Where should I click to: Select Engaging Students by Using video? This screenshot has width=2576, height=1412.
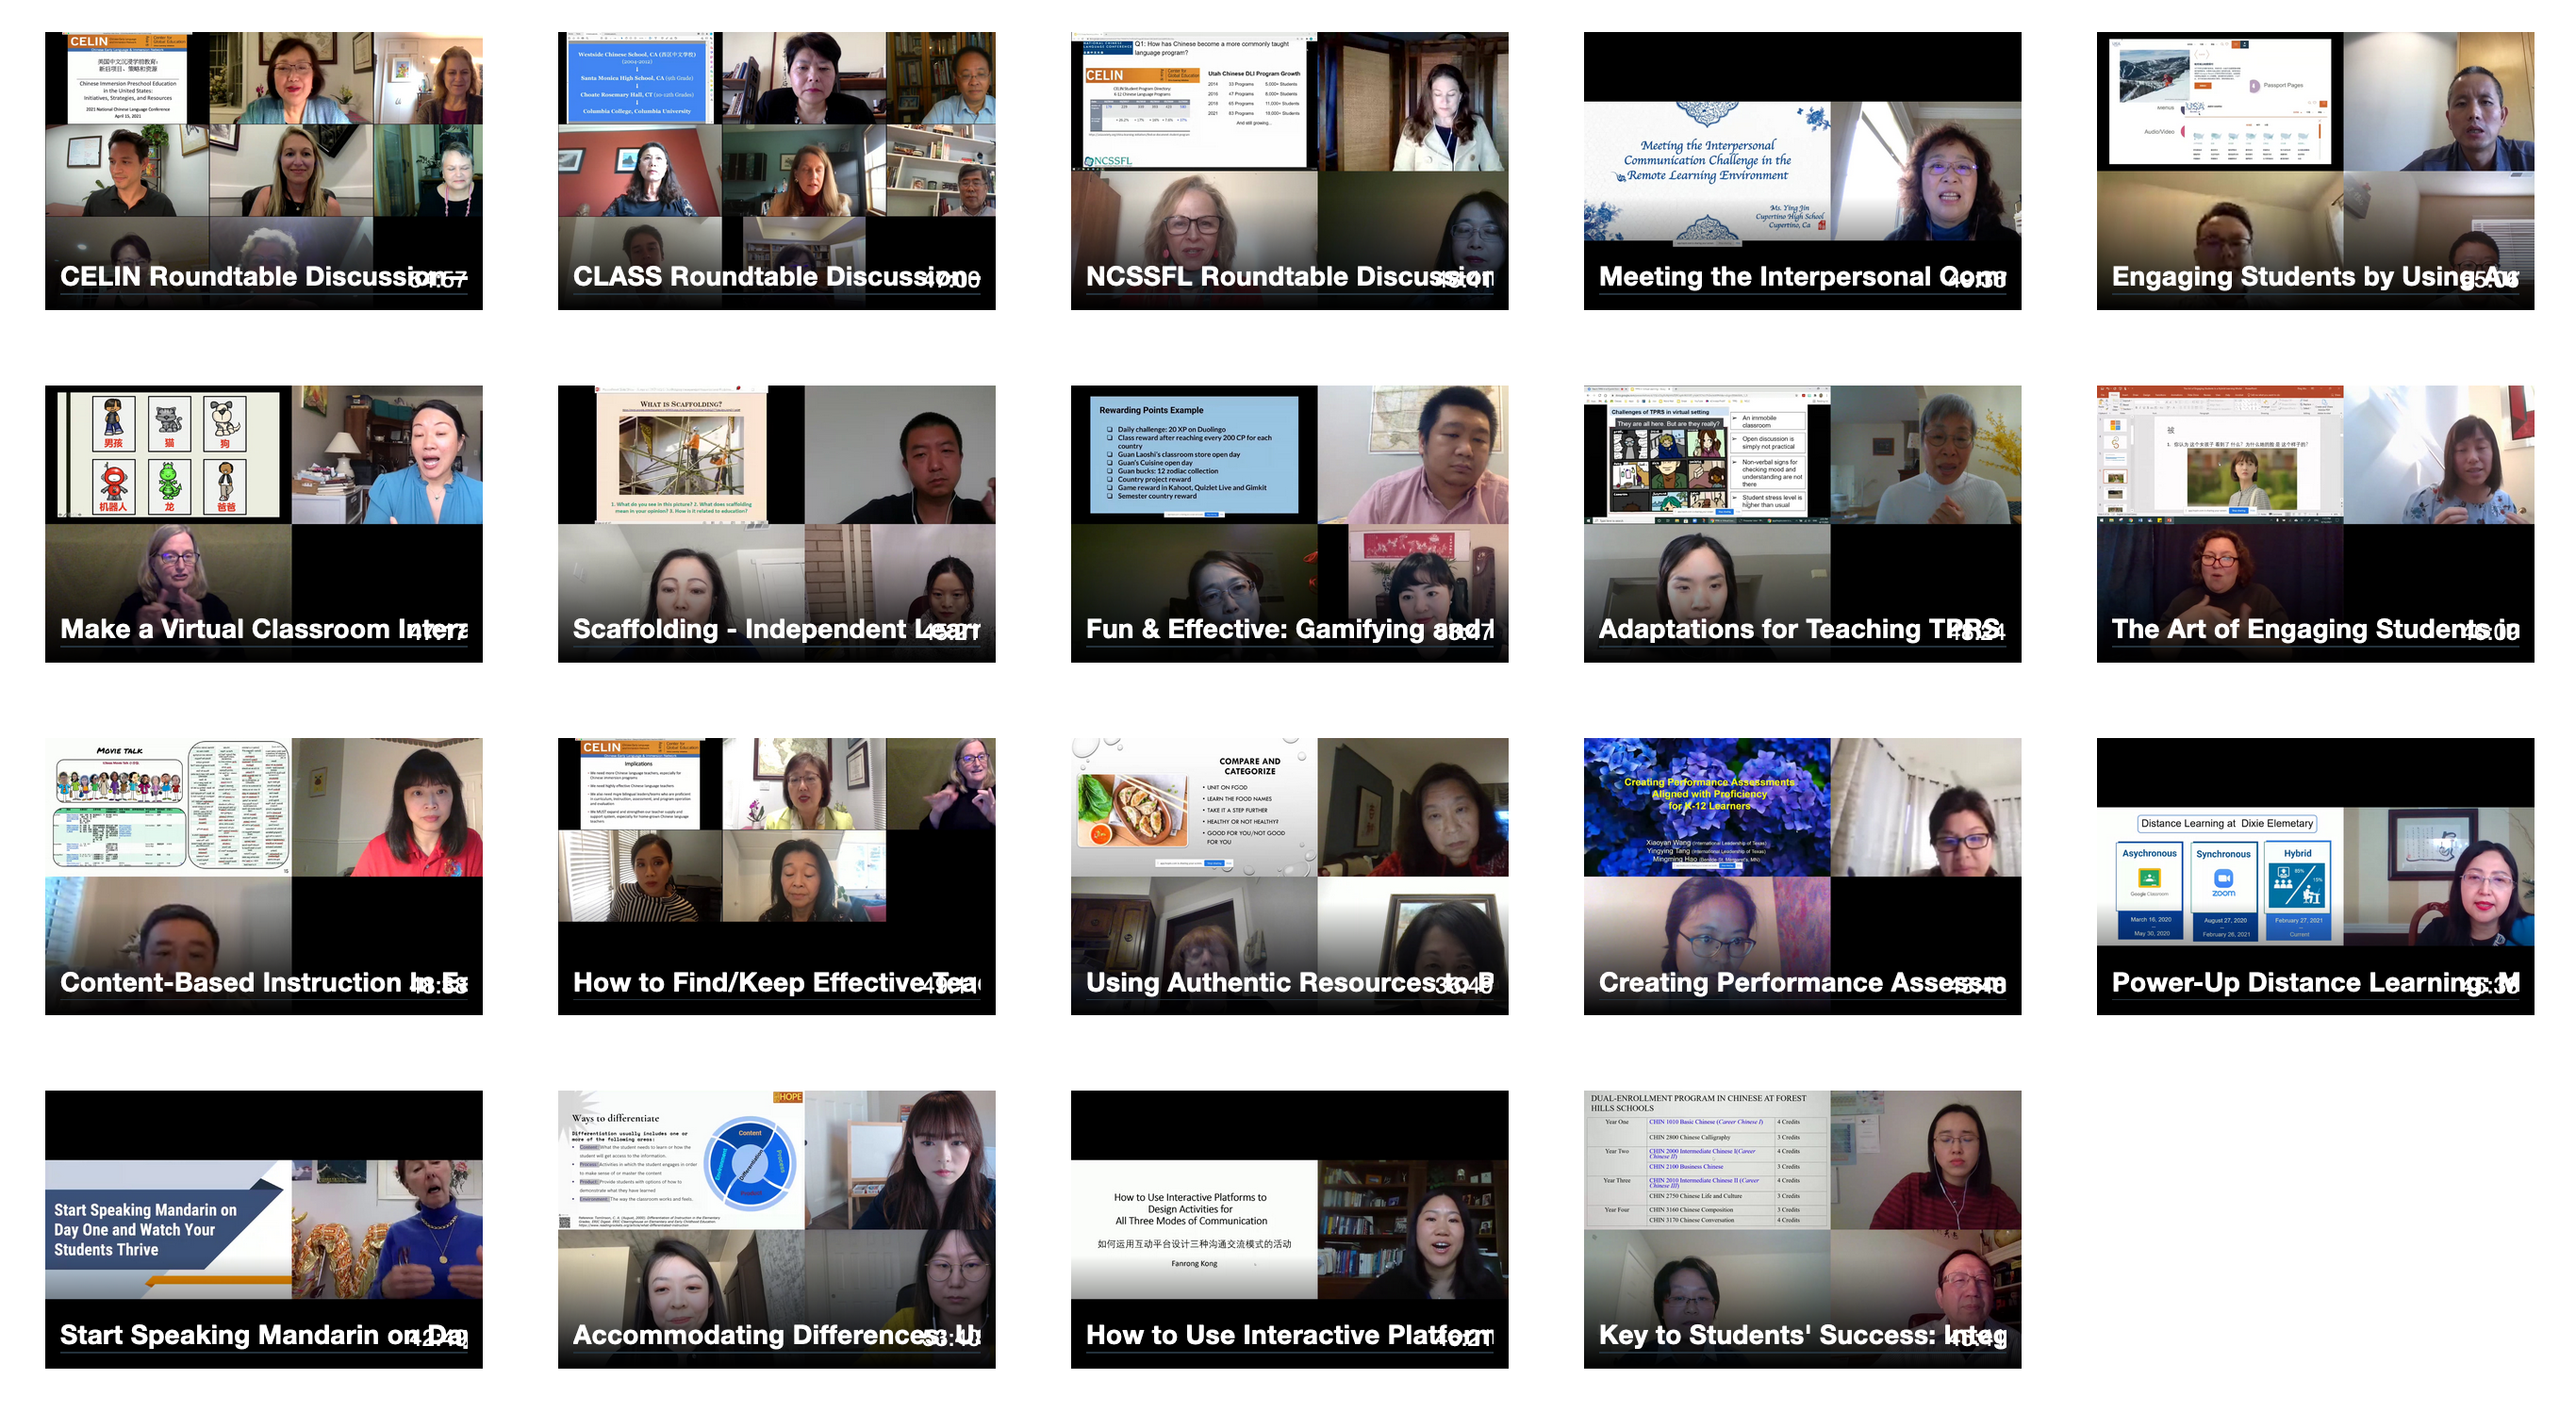click(2315, 170)
